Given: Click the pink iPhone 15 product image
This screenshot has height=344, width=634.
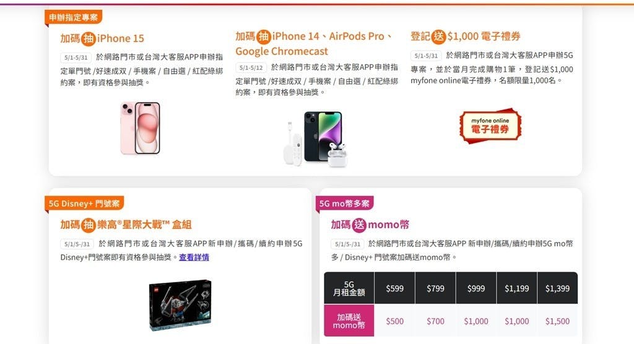Looking at the screenshot, I should pyautogui.click(x=141, y=128).
